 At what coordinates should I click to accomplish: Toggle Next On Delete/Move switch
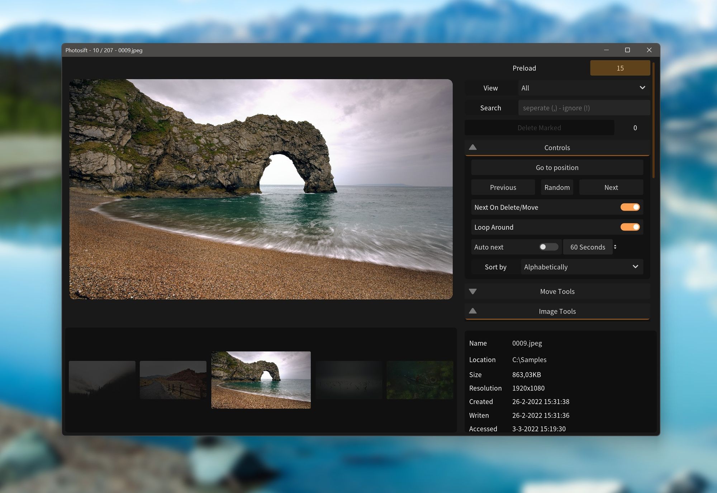tap(630, 207)
